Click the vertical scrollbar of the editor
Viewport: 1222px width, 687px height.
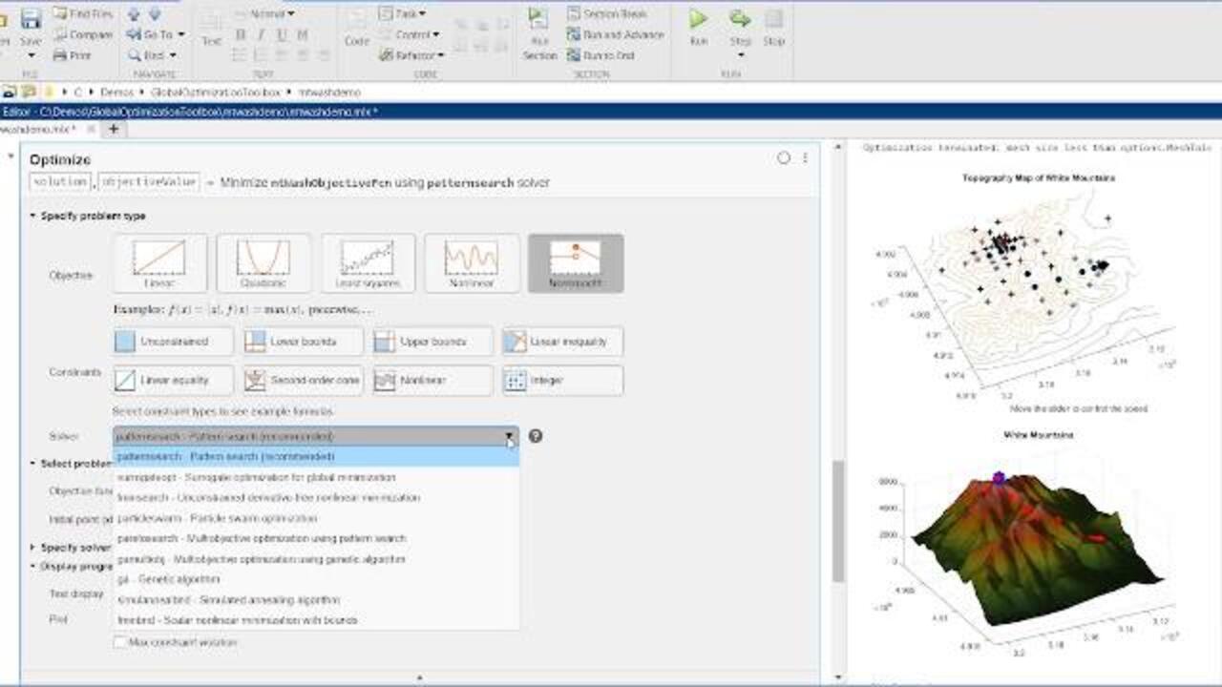tap(838, 520)
